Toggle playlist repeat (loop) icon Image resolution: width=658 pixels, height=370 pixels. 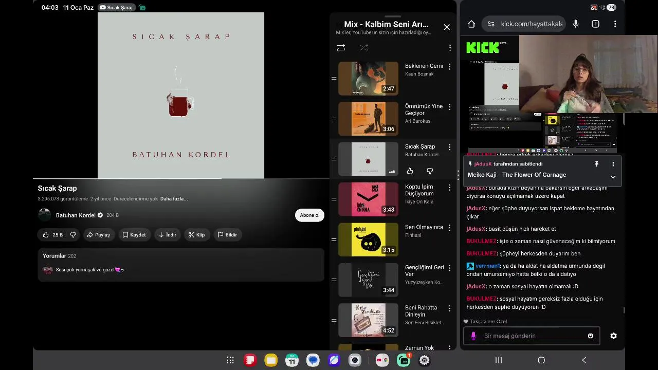tap(341, 48)
